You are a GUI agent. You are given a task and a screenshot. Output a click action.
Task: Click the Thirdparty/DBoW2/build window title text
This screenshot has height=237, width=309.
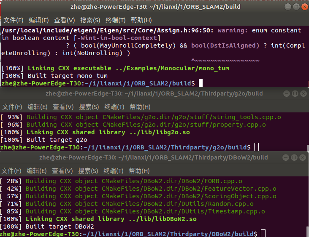(154, 157)
